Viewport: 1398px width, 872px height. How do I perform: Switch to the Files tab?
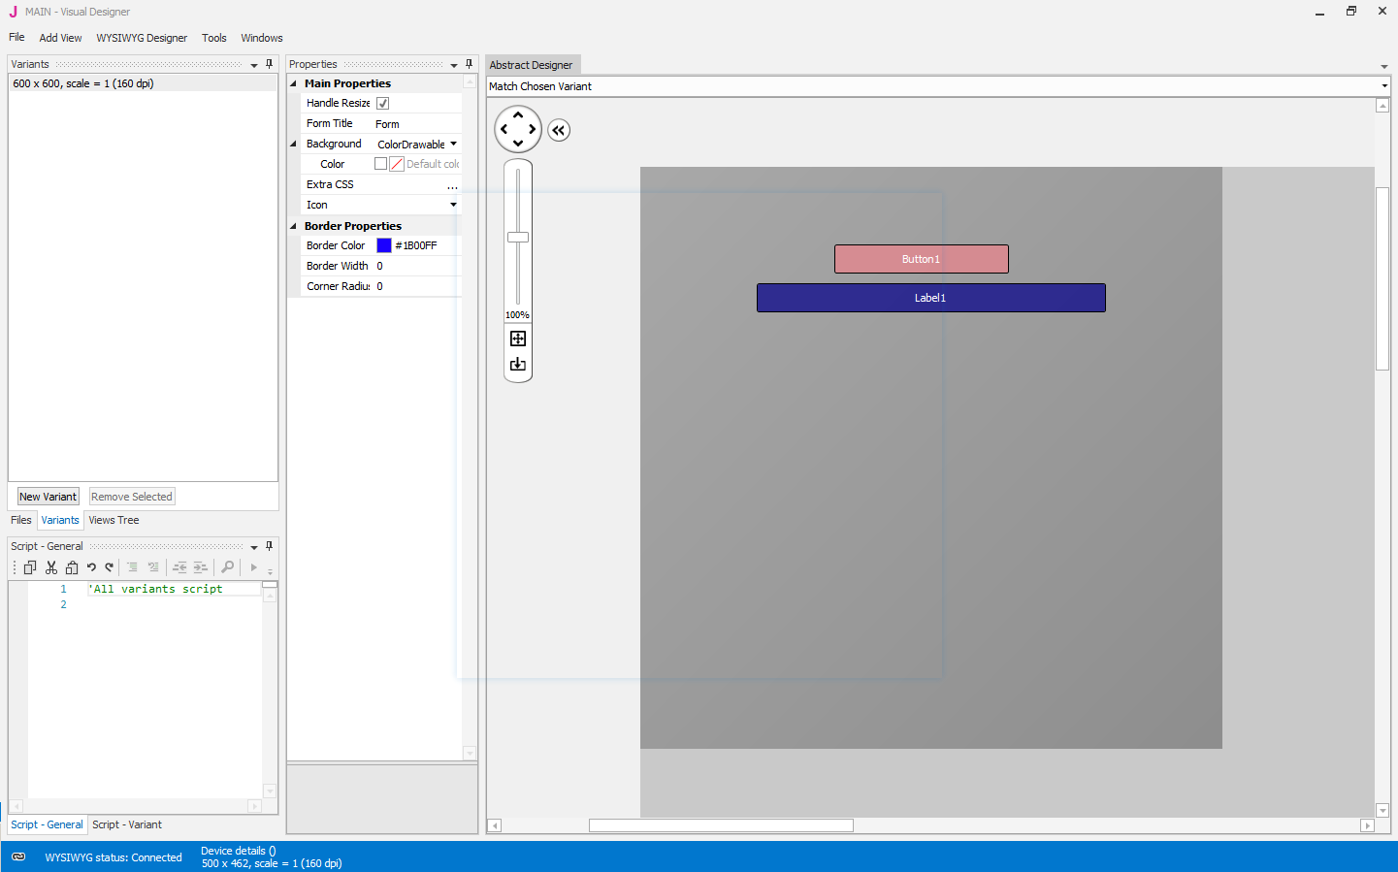pyautogui.click(x=21, y=520)
